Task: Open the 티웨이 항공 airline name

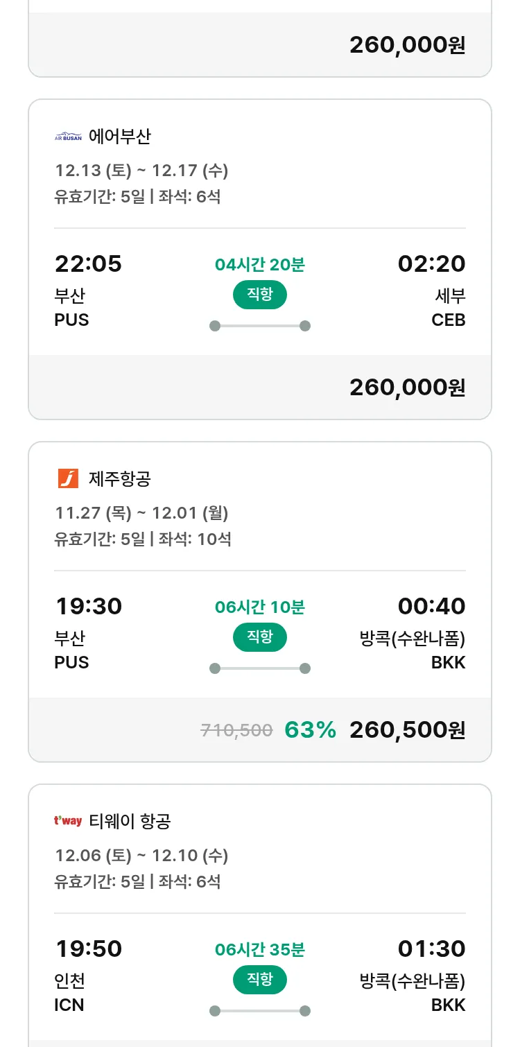Action: 130,821
